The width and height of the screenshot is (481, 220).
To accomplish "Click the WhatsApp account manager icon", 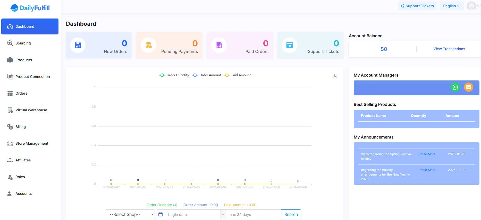I will [455, 87].
